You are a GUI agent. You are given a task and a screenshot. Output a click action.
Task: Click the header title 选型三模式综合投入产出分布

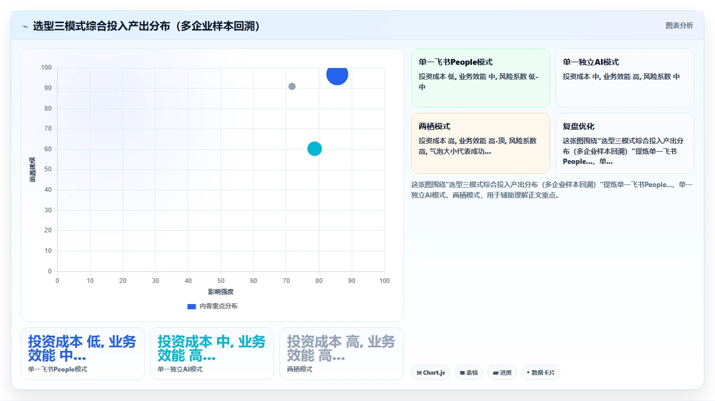tap(147, 26)
